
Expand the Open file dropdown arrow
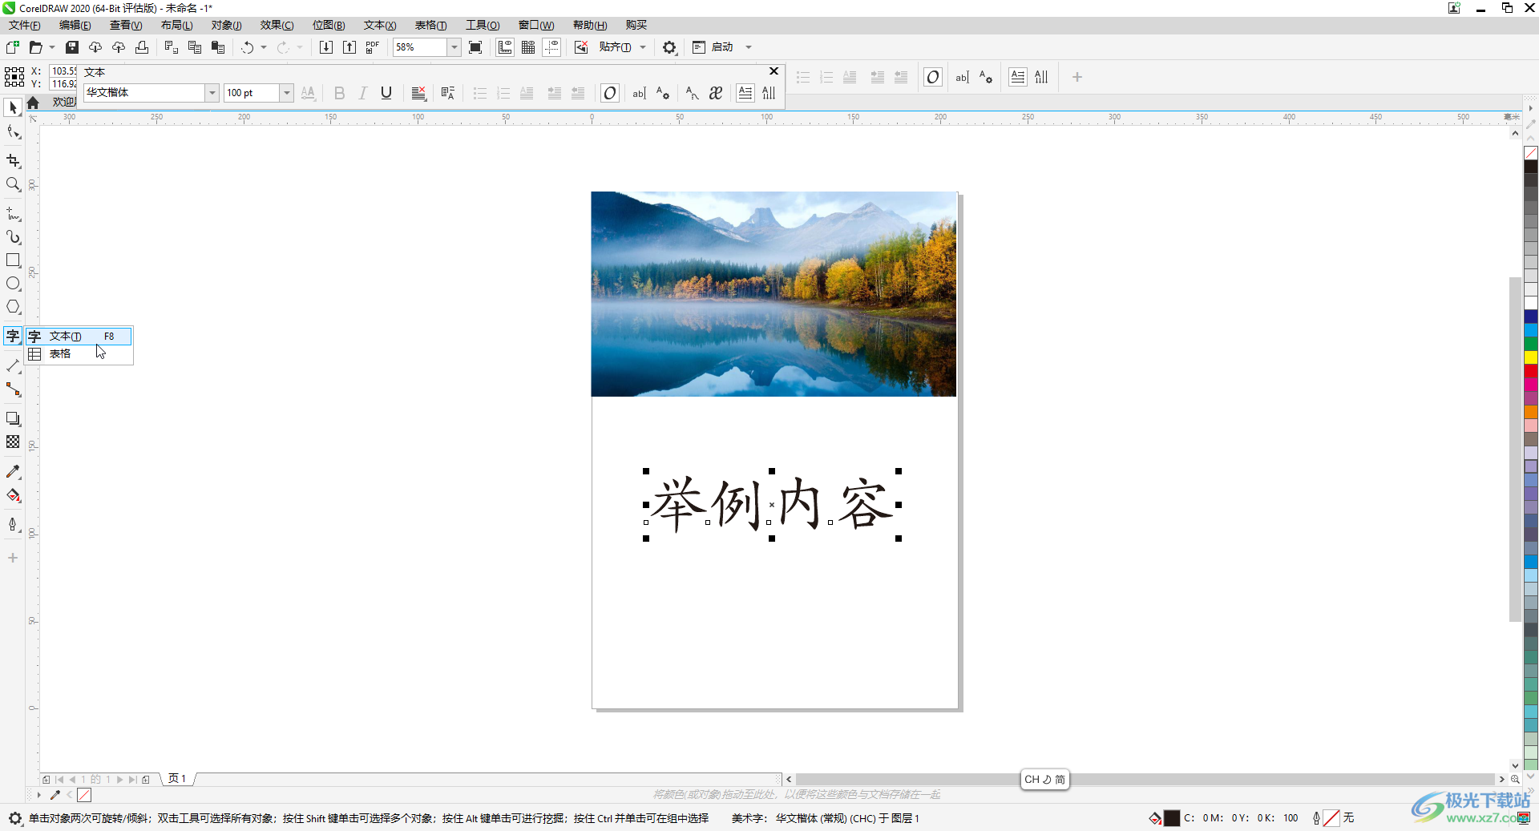tap(52, 47)
